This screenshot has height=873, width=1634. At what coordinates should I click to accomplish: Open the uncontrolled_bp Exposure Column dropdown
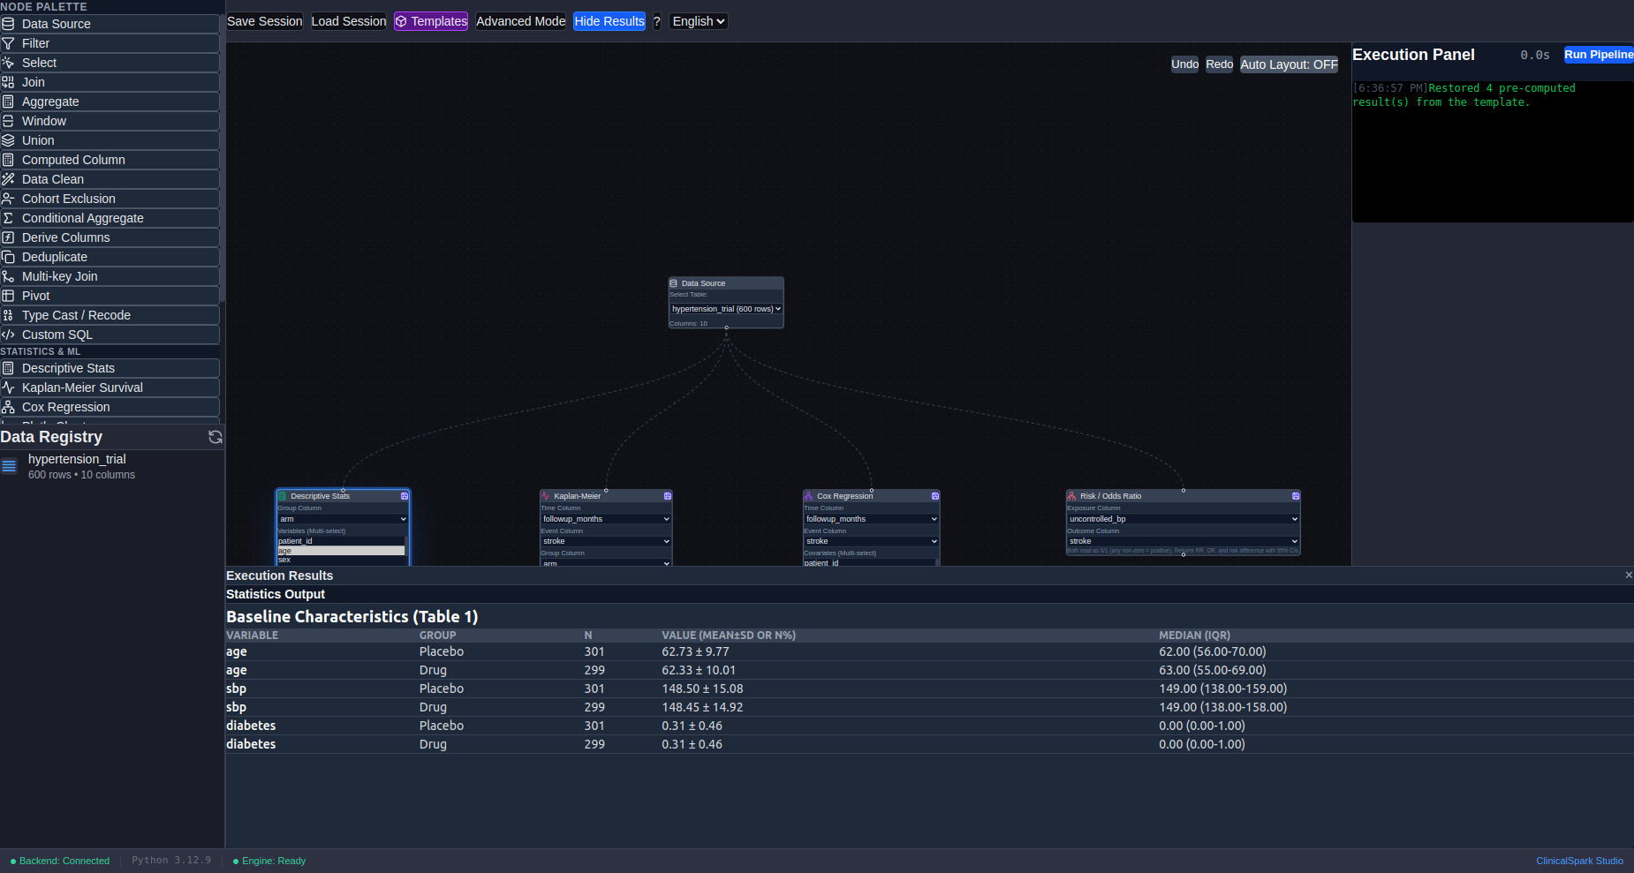tap(1184, 519)
